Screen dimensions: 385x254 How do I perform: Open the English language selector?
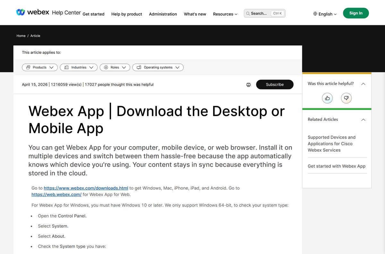[x=325, y=14]
